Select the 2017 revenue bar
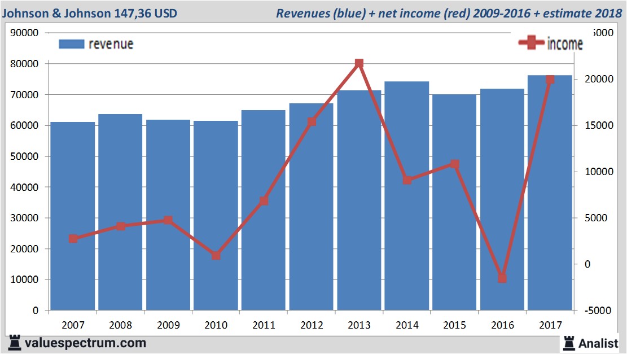Viewport: 627px width, 354px height. click(x=550, y=193)
